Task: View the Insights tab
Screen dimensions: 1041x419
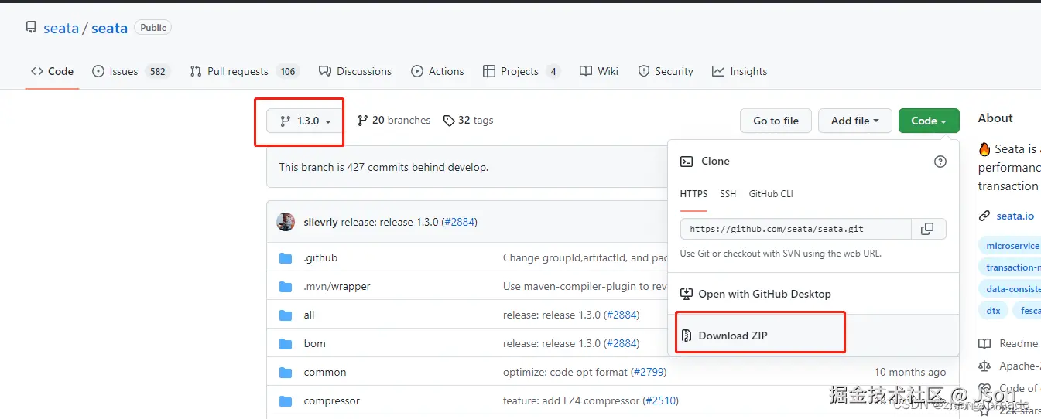Action: 740,71
